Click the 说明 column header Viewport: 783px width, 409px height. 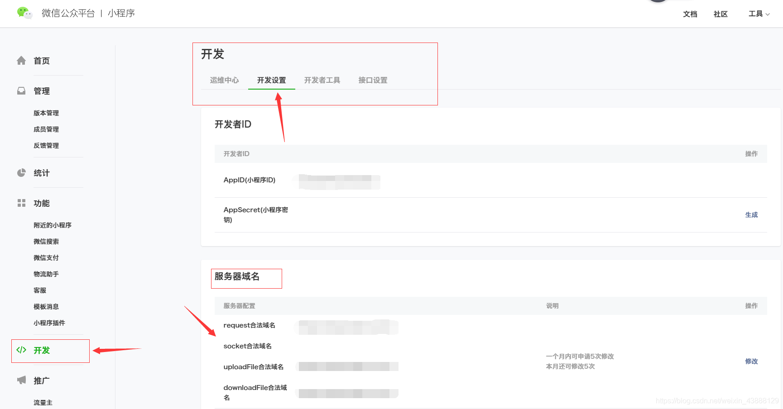tap(552, 306)
